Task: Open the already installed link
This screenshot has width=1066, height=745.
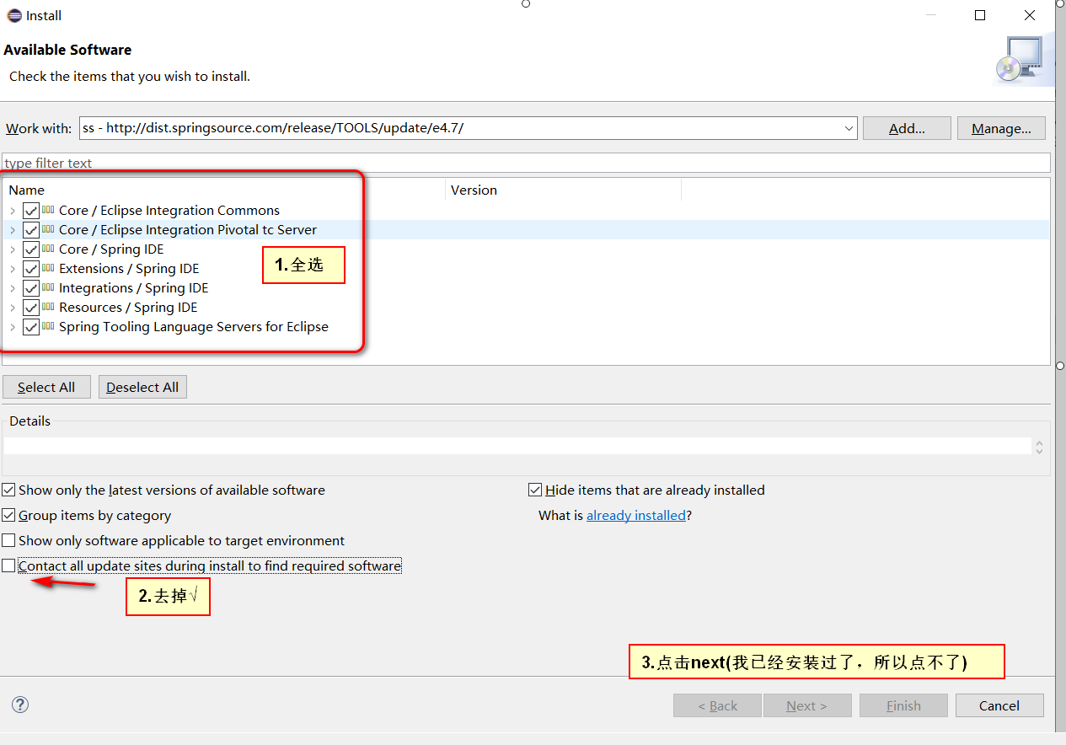Action: (x=636, y=515)
